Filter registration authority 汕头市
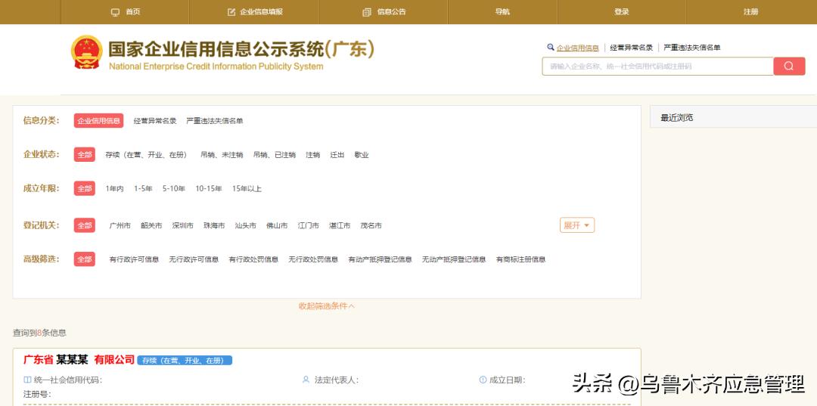Viewport: 817px width, 406px height. (245, 226)
